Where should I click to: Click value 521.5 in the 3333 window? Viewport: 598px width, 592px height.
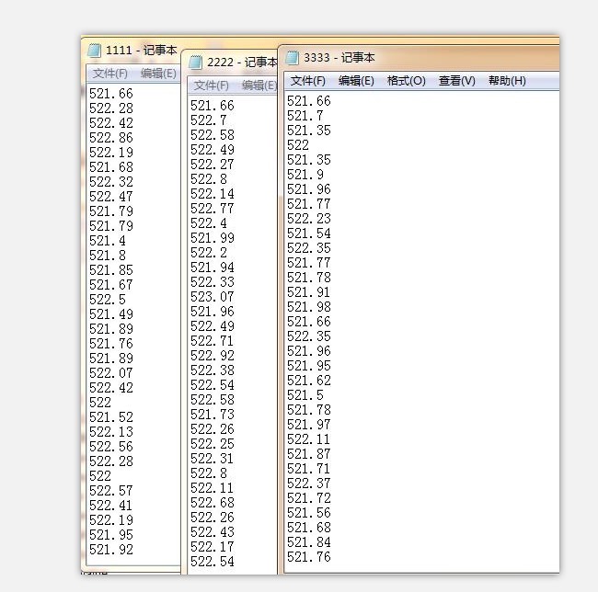pos(305,395)
